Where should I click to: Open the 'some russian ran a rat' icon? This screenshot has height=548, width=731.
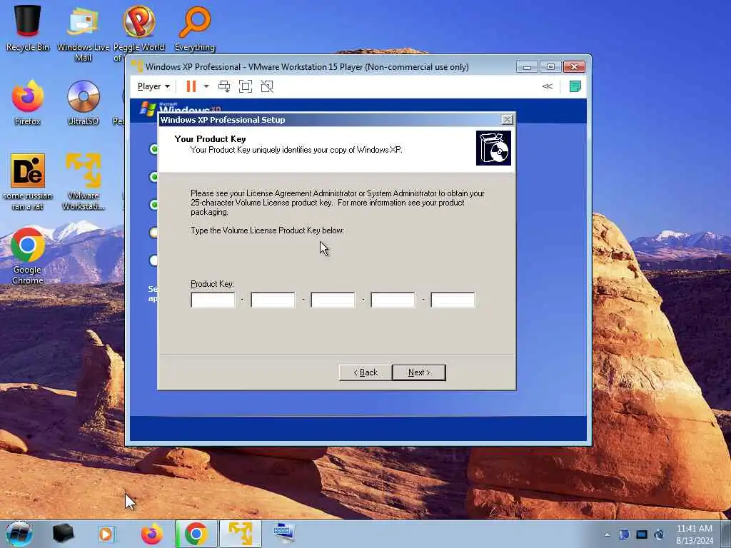click(28, 182)
